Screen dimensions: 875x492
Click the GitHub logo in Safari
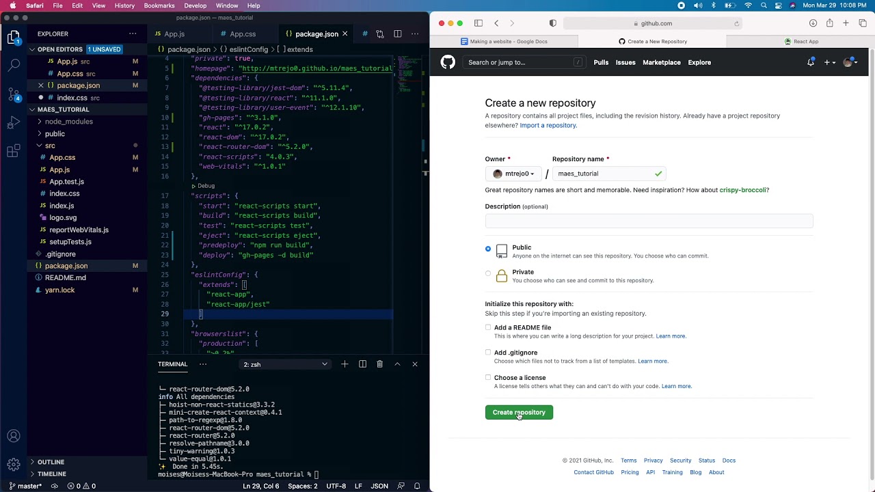[448, 62]
